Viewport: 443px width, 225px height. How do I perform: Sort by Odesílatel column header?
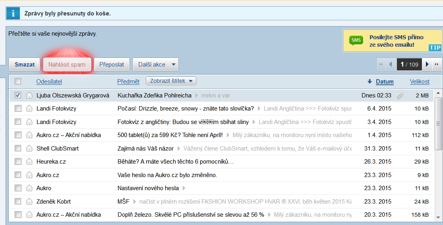[x=49, y=82]
